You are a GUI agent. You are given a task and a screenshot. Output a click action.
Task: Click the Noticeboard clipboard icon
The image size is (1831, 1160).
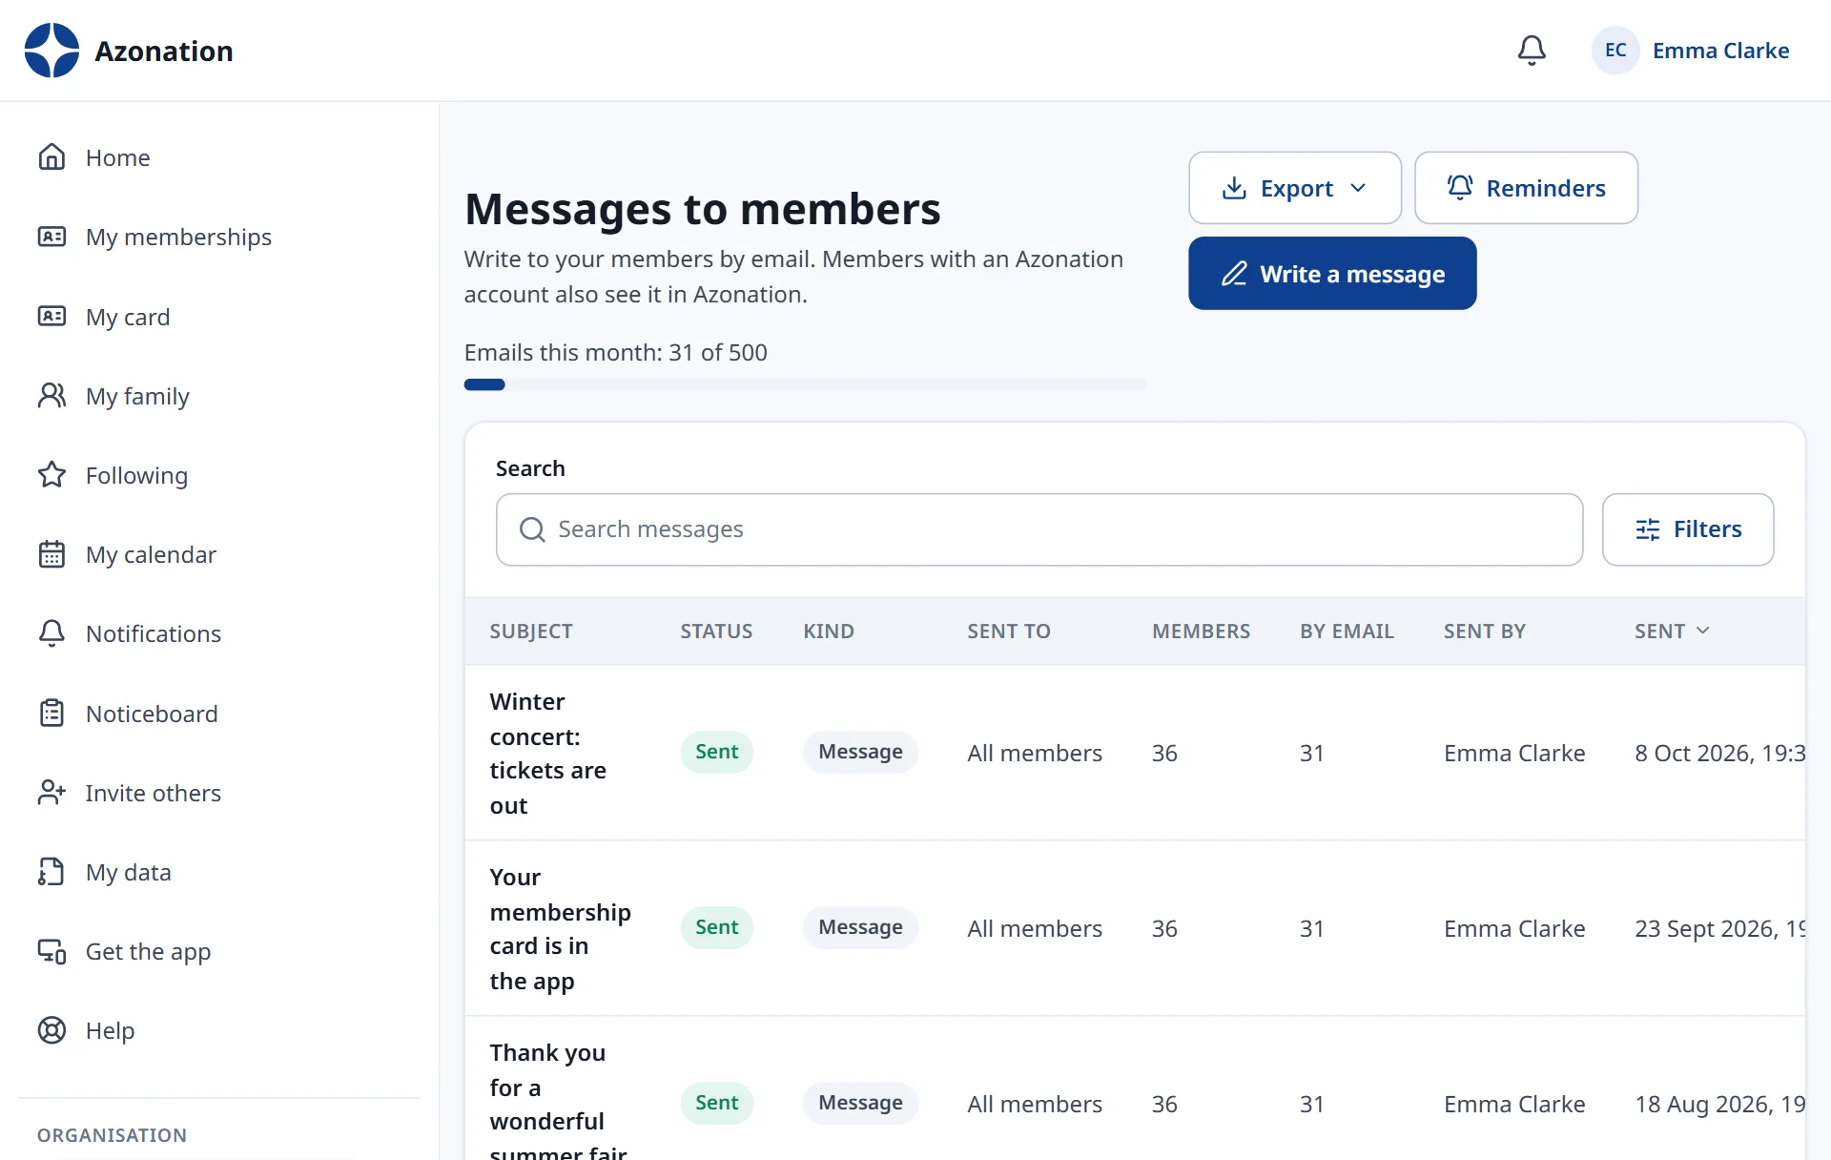pyautogui.click(x=51, y=714)
